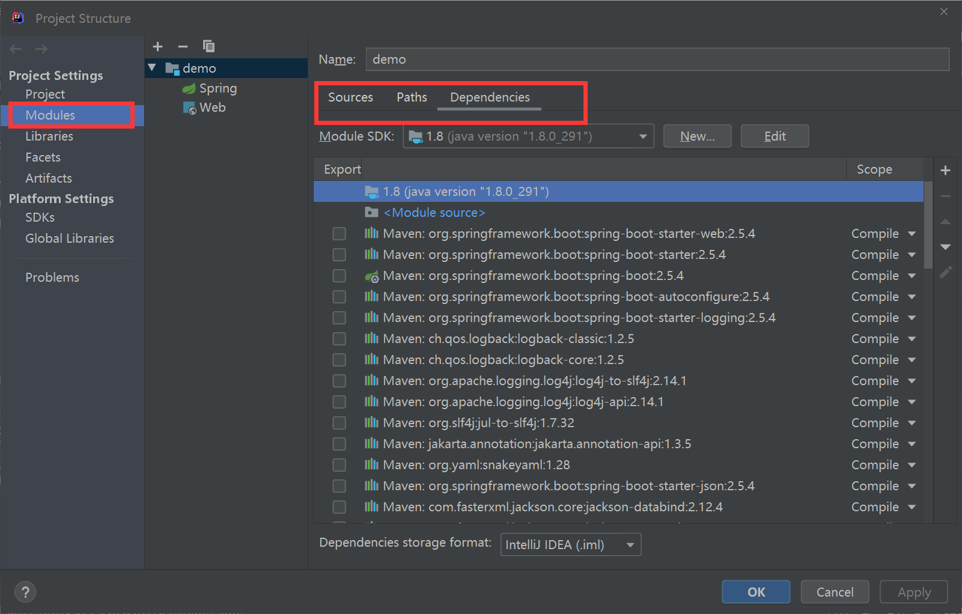Click the IntelliJ logo in title bar
The height and width of the screenshot is (614, 962).
coord(18,18)
